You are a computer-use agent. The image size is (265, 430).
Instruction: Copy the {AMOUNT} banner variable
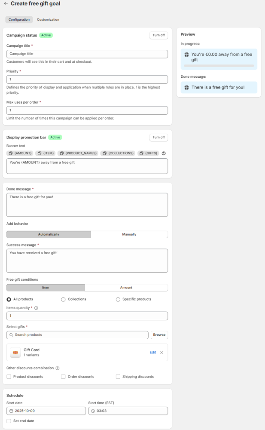[x=20, y=153]
